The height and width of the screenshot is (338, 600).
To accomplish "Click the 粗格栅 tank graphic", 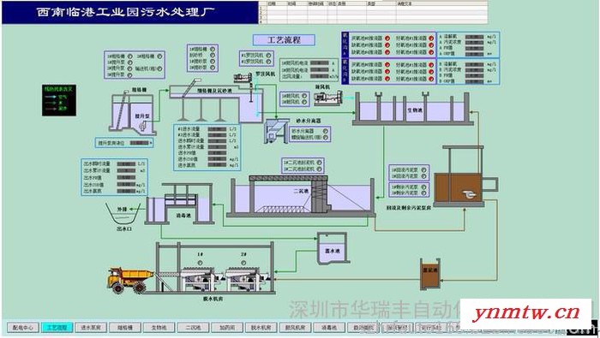I will (x=132, y=113).
